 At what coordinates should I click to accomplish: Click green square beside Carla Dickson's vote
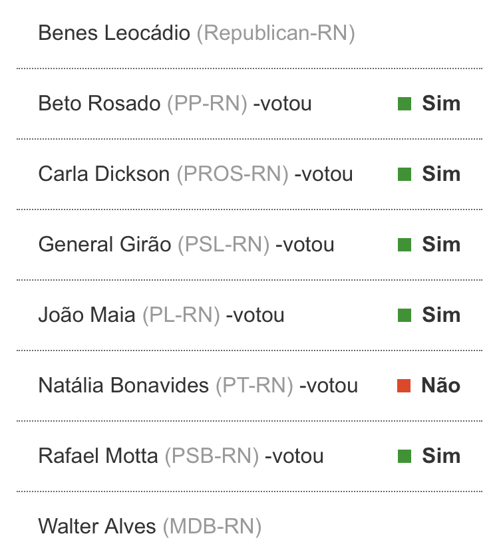(404, 174)
